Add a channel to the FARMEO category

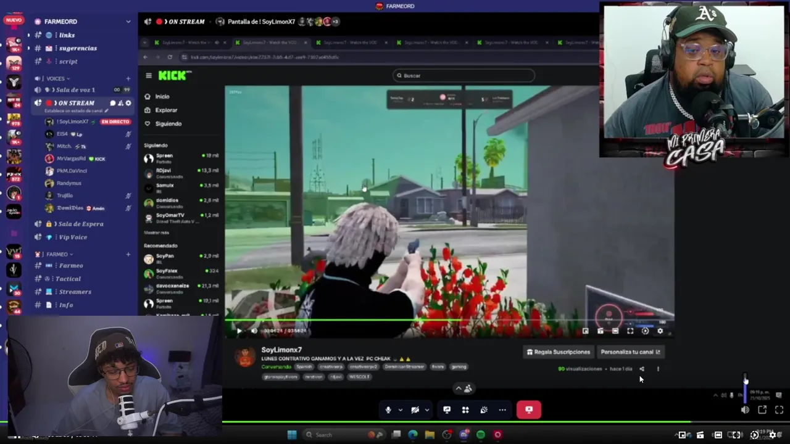(128, 254)
